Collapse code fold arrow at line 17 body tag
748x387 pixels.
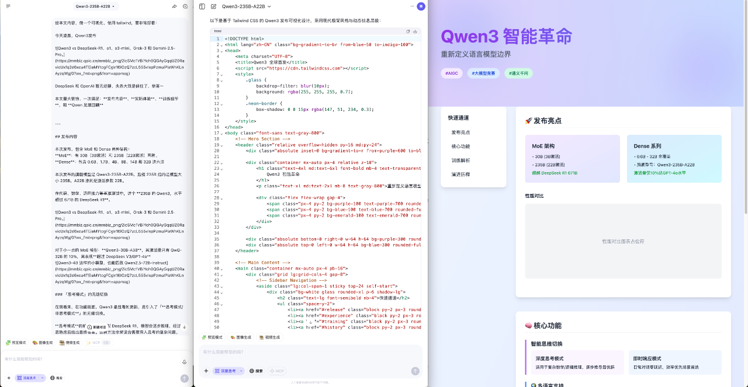pyautogui.click(x=221, y=133)
